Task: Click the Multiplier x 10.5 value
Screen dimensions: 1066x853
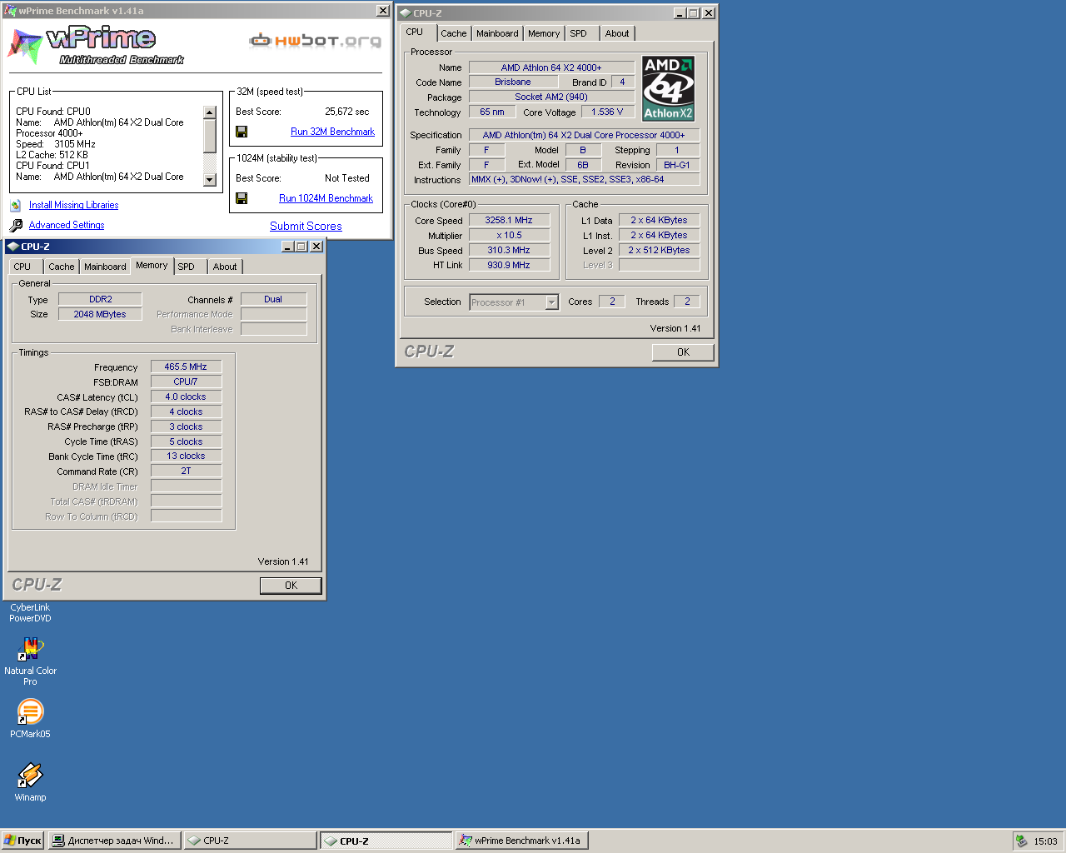Action: (509, 236)
